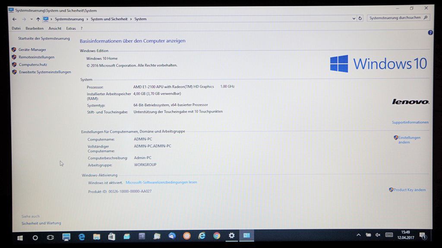Refresh the page with the reload icon

click(360, 18)
